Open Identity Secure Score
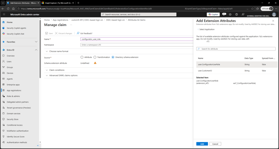 tap(15, 137)
